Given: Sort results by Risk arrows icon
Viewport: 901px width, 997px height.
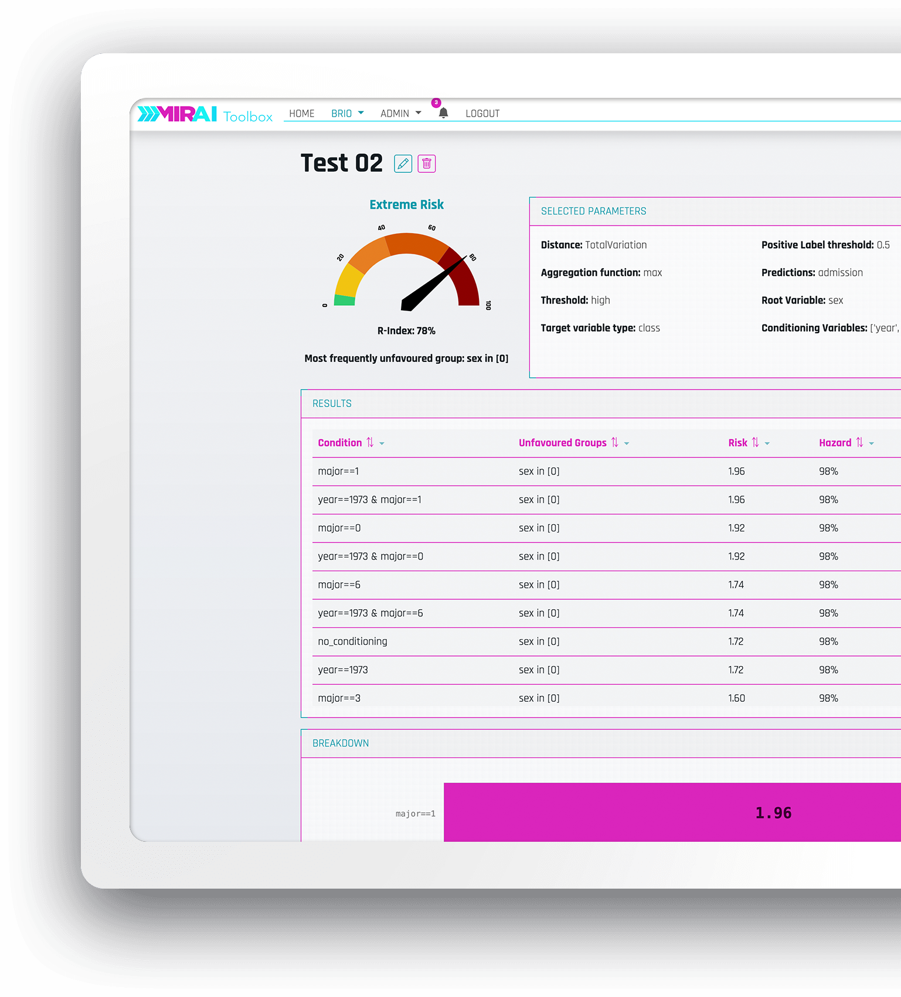Looking at the screenshot, I should click(755, 442).
